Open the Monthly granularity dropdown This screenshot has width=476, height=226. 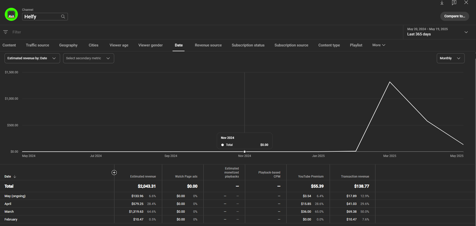(x=451, y=58)
